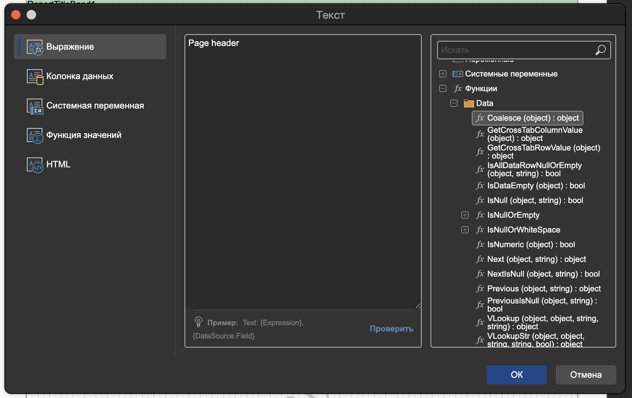Viewport: 632px width, 398px height.
Task: Select GetCrossTabColumnValue function
Action: (535, 134)
